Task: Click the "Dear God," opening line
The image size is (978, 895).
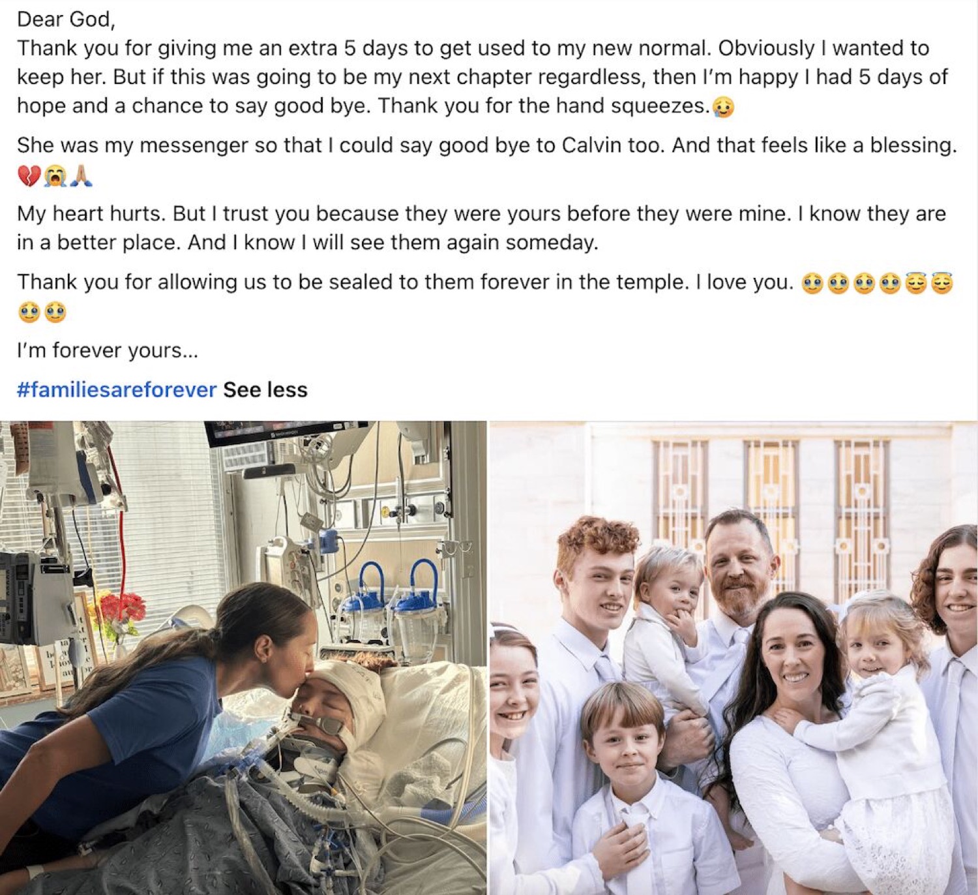Action: [x=66, y=20]
